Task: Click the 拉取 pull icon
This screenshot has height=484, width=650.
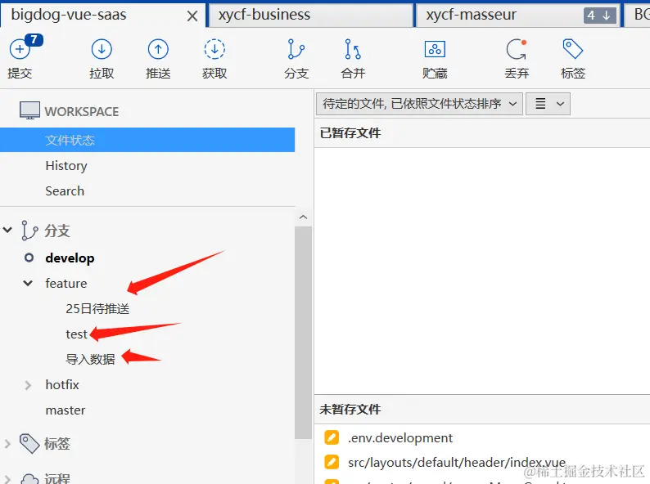Action: pos(102,49)
